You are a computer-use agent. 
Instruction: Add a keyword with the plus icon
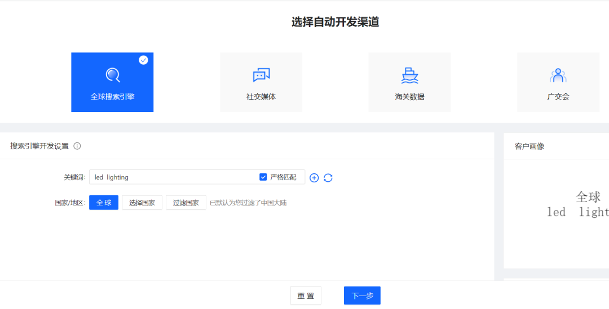(x=314, y=178)
